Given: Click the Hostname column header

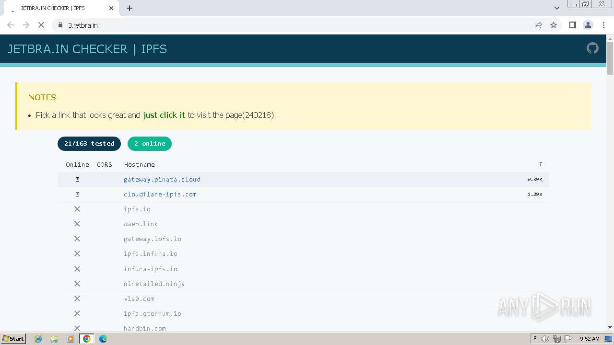Looking at the screenshot, I should click(140, 164).
